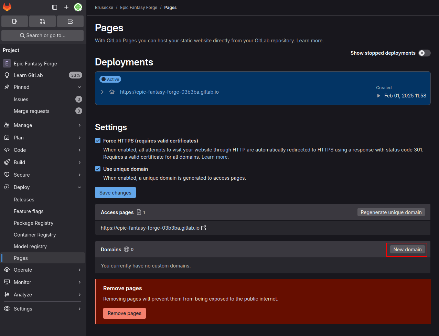This screenshot has width=439, height=336.
Task: Expand the Secure menu
Action: [x=43, y=175]
